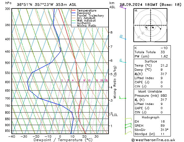Click the '700' hPa pressure axis label
This screenshot has height=142, width=184.
click(8, 98)
